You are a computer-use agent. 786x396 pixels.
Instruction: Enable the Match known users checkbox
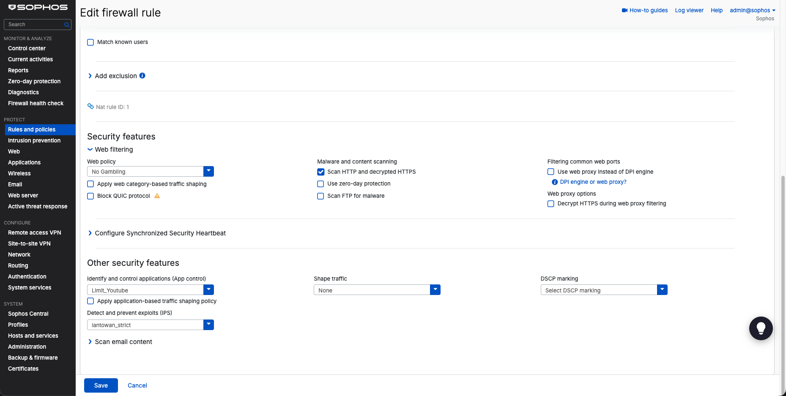click(x=90, y=42)
